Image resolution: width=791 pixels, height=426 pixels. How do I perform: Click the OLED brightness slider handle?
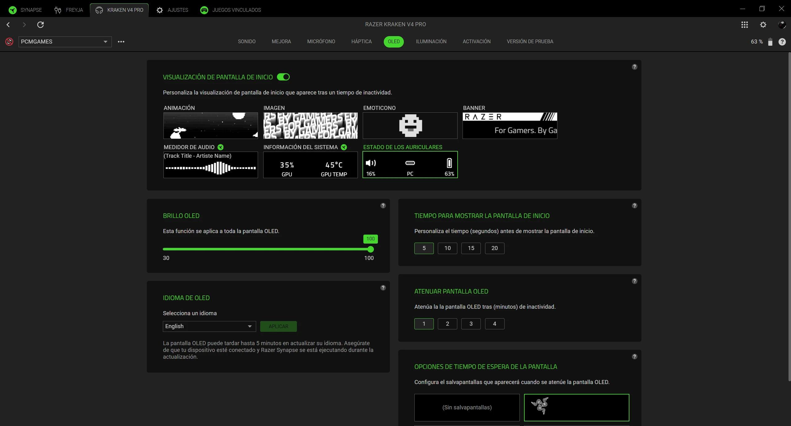[371, 249]
